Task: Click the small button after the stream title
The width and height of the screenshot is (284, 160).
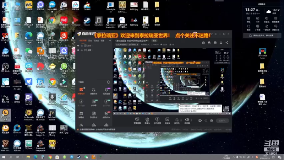Action: tap(154, 41)
